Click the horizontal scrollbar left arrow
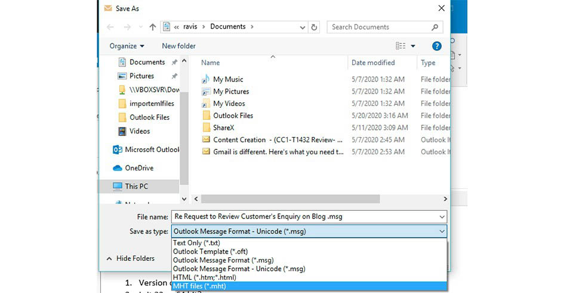The image size is (573, 293). click(196, 199)
